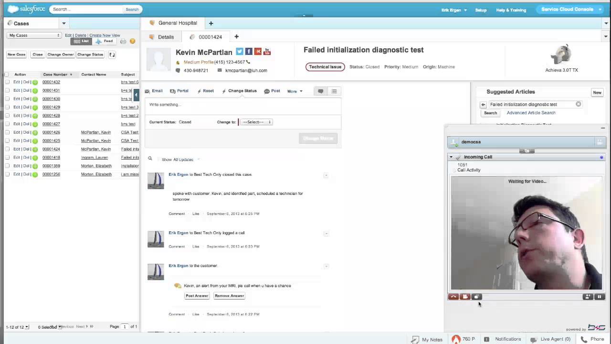This screenshot has width=611, height=344.
Task: Open the Create New View link
Action: click(x=105, y=35)
